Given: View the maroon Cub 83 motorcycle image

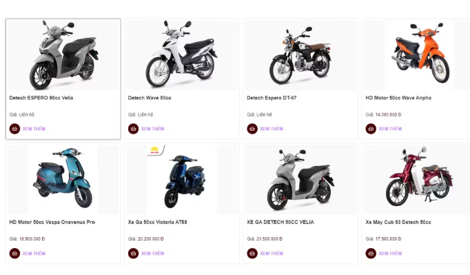Looking at the screenshot, I should [419, 179].
